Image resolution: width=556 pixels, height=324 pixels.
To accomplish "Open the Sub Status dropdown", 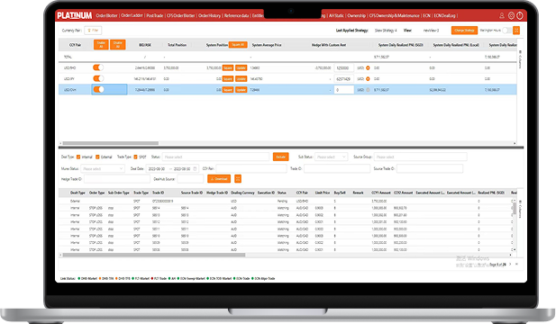I will (331, 157).
